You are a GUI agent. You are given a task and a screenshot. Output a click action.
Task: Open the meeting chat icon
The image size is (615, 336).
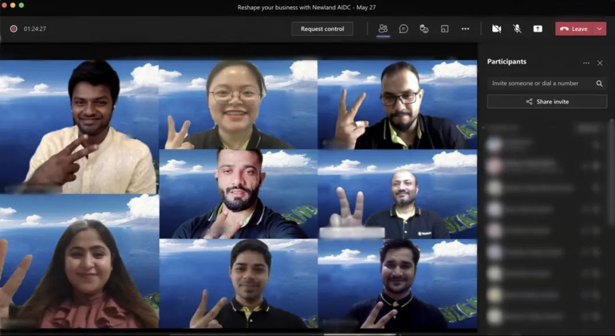(404, 28)
